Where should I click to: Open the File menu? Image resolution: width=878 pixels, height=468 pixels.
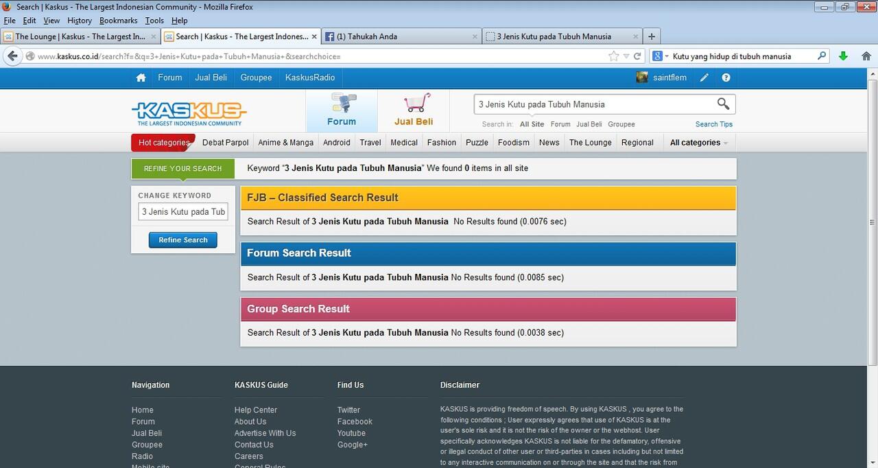point(9,21)
